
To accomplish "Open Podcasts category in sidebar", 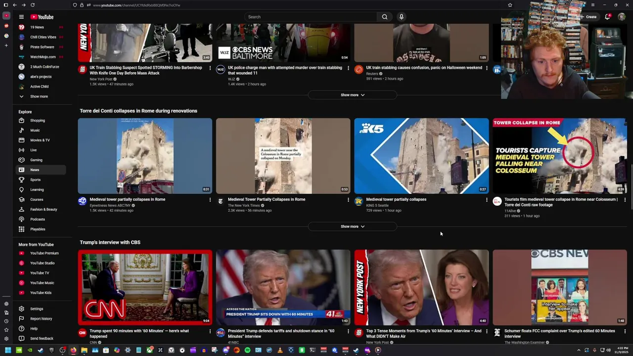I will 41,219.
